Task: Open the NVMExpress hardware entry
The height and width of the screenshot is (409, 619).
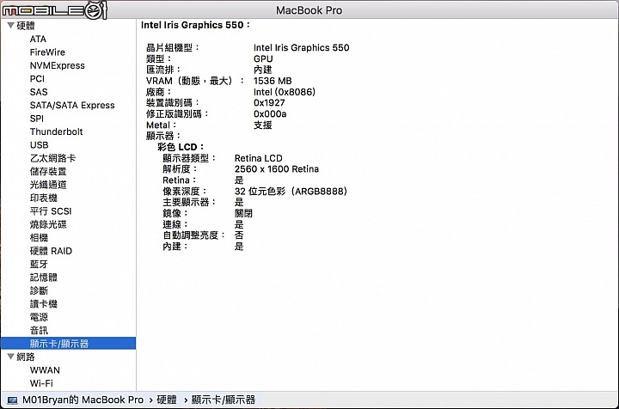Action: point(58,65)
